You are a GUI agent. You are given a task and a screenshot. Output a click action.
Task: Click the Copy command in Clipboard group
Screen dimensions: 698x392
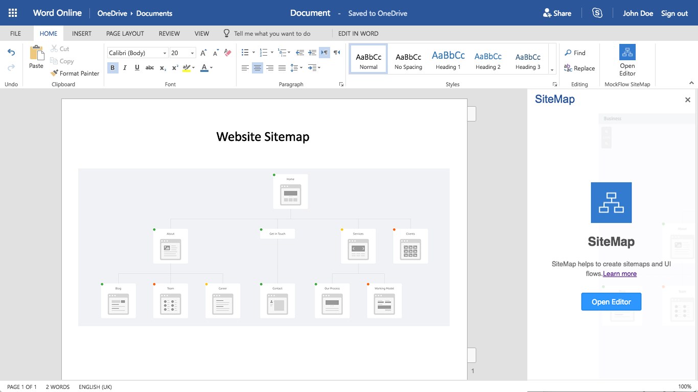(62, 61)
